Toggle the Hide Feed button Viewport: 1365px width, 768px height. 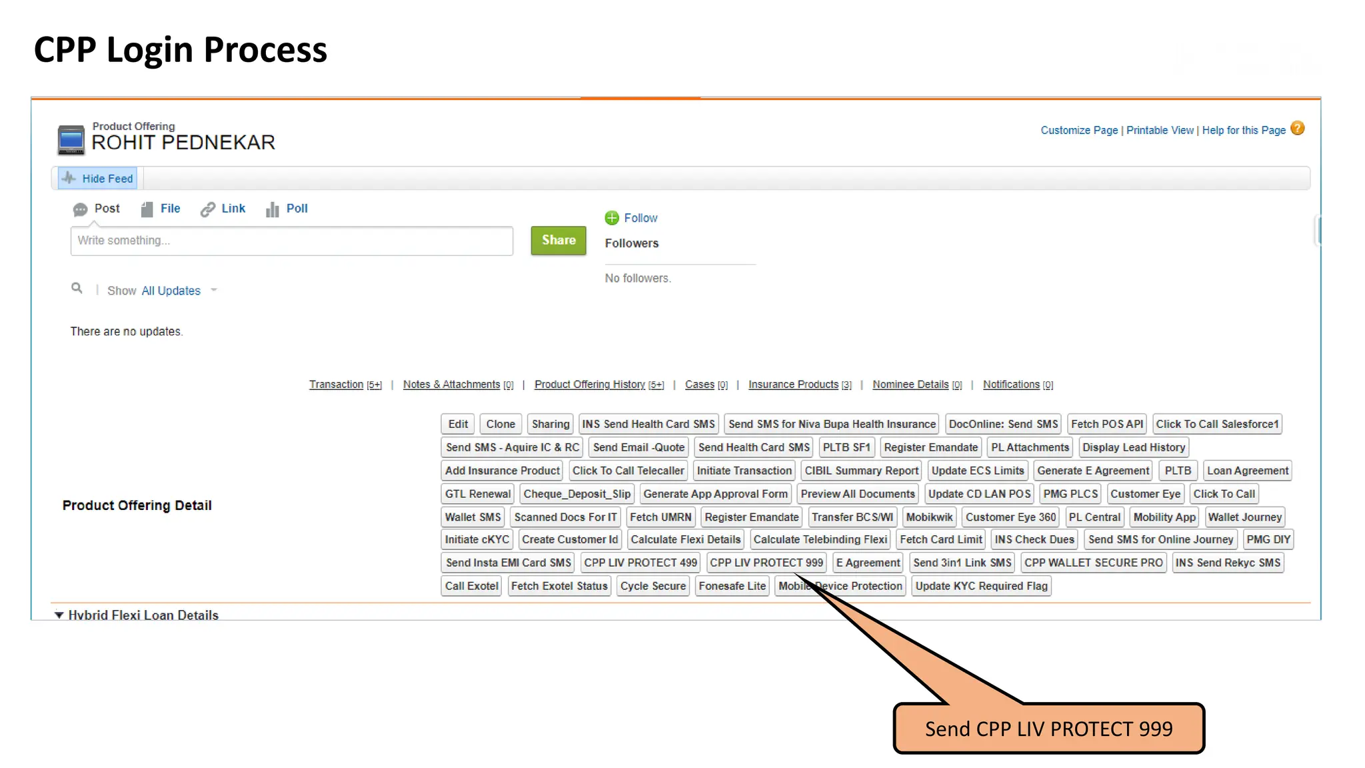click(x=98, y=179)
